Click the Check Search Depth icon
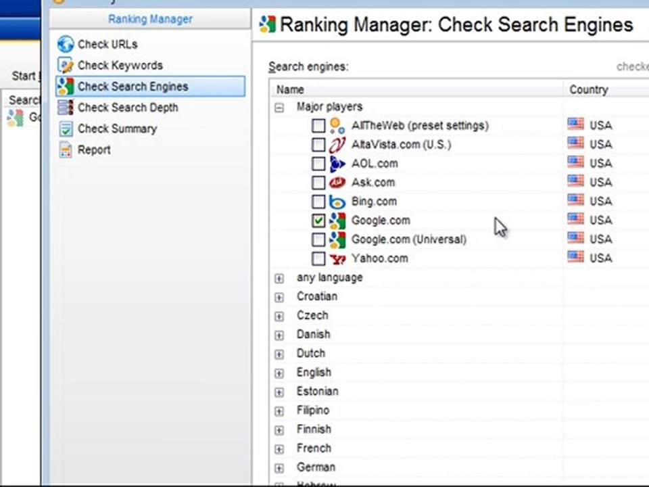This screenshot has height=487, width=649. coord(66,108)
